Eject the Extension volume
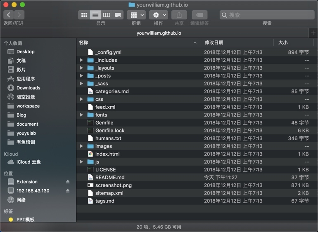 coord(68,182)
